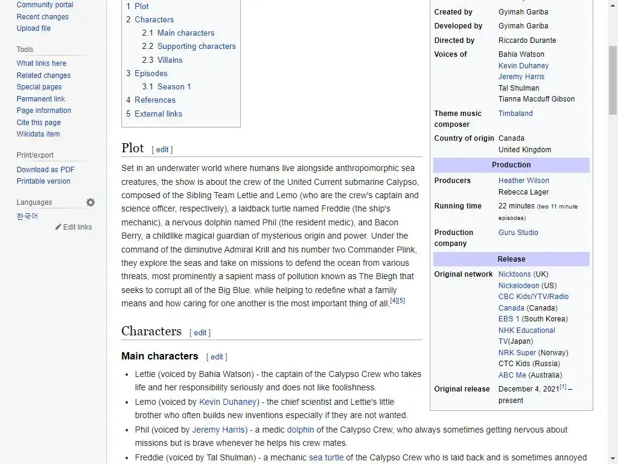618x464 pixels.
Task: Open Jeremy Harris link in infobox
Action: click(521, 77)
